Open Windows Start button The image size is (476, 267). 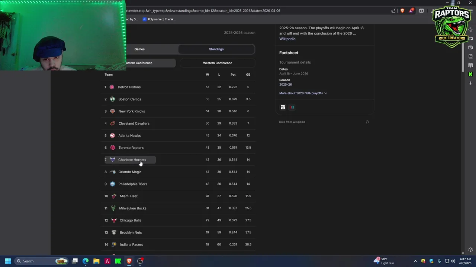[x=8, y=261]
